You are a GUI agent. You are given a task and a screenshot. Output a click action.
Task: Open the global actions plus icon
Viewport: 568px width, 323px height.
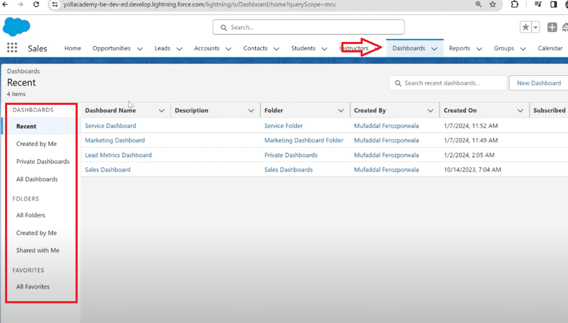click(x=552, y=27)
